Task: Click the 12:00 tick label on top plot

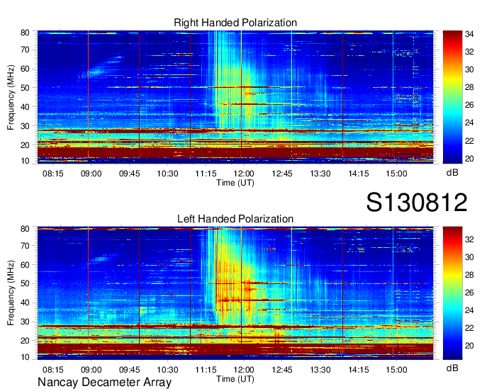Action: [244, 174]
